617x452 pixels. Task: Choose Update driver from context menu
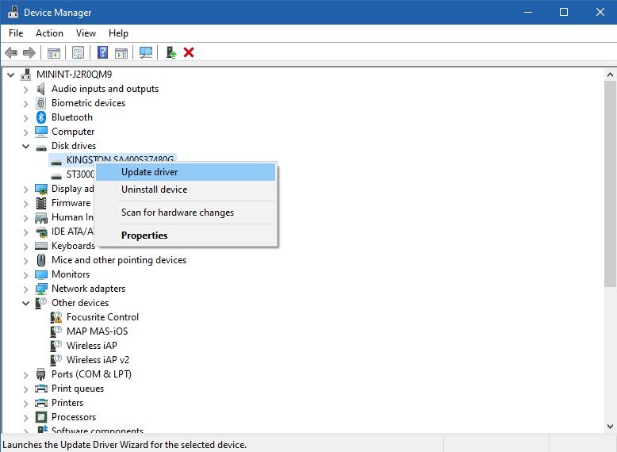pos(149,172)
